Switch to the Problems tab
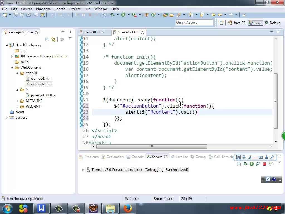The width and height of the screenshot is (285, 214). pos(89,157)
